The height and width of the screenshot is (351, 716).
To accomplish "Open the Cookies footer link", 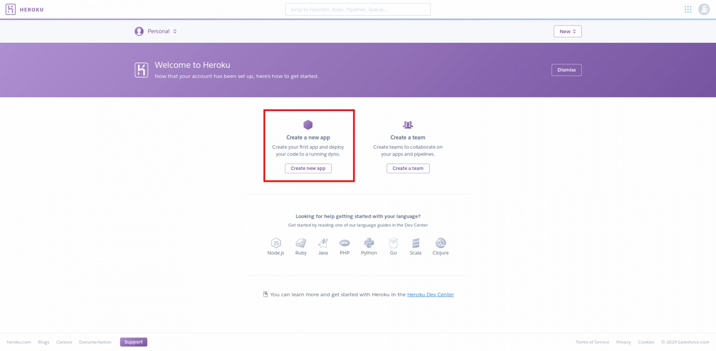I will [646, 342].
